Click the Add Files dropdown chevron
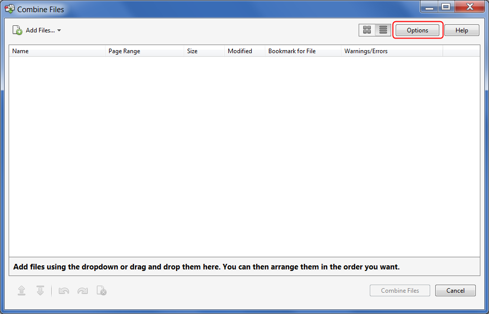The width and height of the screenshot is (489, 314). point(59,30)
